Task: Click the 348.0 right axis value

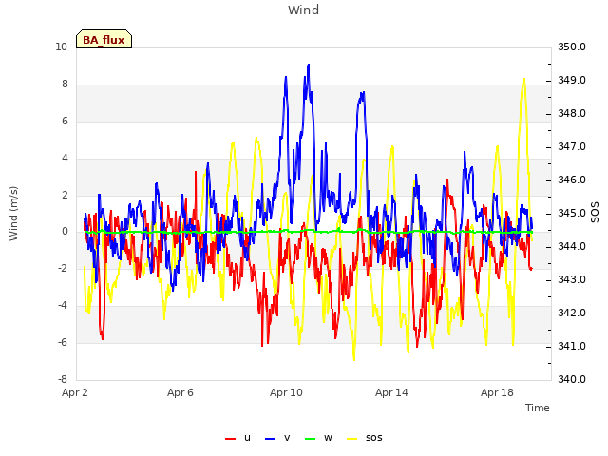Action: 572,114
